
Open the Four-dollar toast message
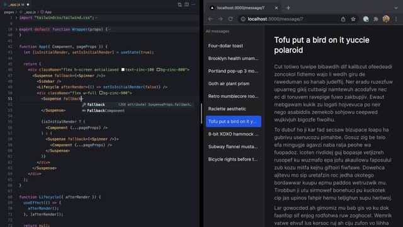point(234,46)
